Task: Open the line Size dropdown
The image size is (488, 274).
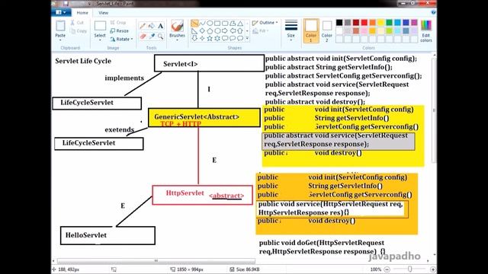Action: pyautogui.click(x=291, y=30)
